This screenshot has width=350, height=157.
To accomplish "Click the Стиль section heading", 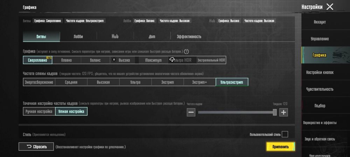I will [x=27, y=135].
